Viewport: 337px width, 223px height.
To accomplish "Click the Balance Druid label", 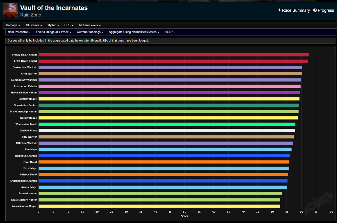I will pyautogui.click(x=28, y=174).
